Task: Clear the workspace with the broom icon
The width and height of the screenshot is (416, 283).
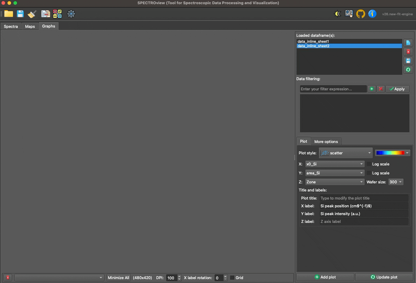Action: point(32,14)
